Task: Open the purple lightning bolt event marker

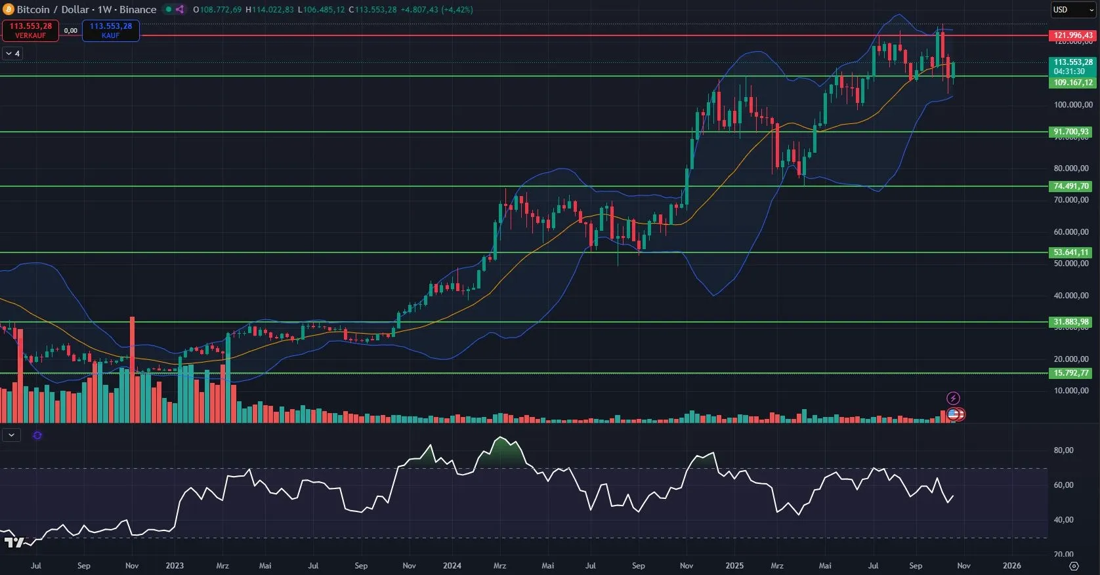Action: pyautogui.click(x=953, y=398)
